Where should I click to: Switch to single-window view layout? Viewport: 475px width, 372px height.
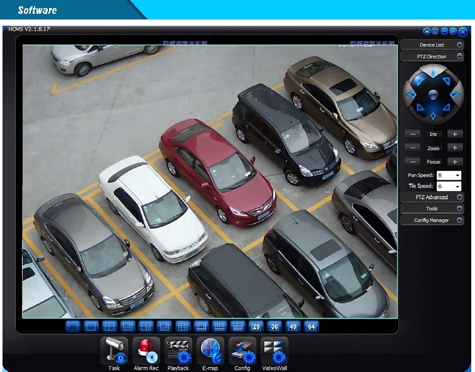(x=91, y=327)
